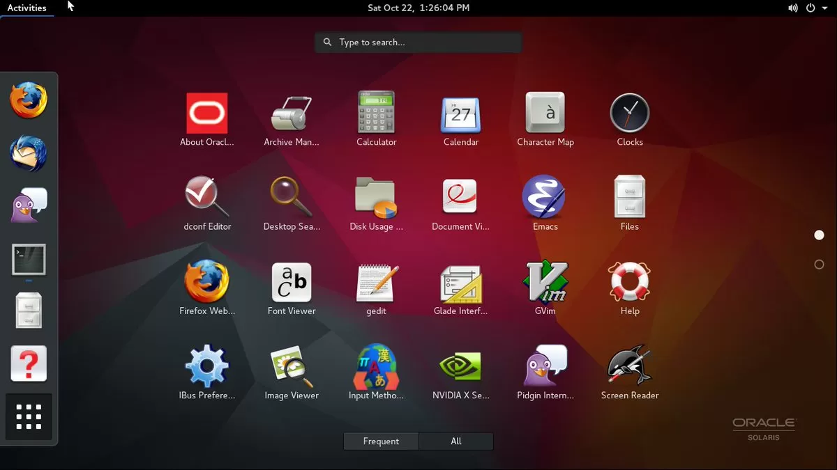Open the clock and calendar dropdown
The height and width of the screenshot is (470, 837).
pyautogui.click(x=418, y=8)
